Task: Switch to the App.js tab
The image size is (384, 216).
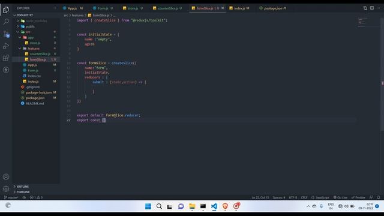Action: click(73, 8)
